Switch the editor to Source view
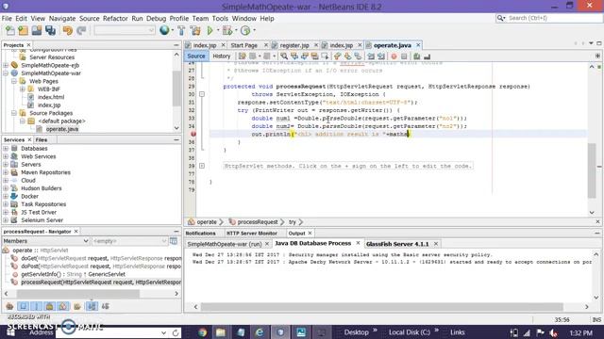604x339 pixels. [196, 56]
